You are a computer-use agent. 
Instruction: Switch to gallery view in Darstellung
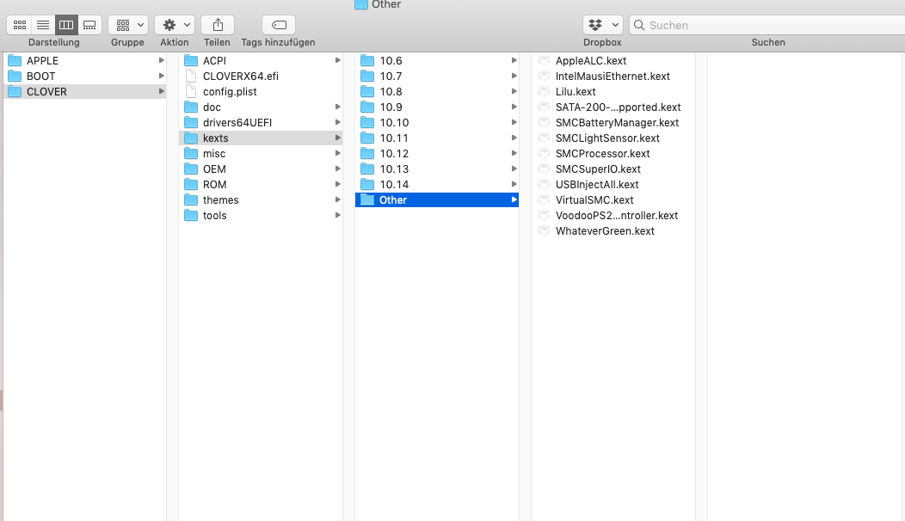pyautogui.click(x=89, y=25)
